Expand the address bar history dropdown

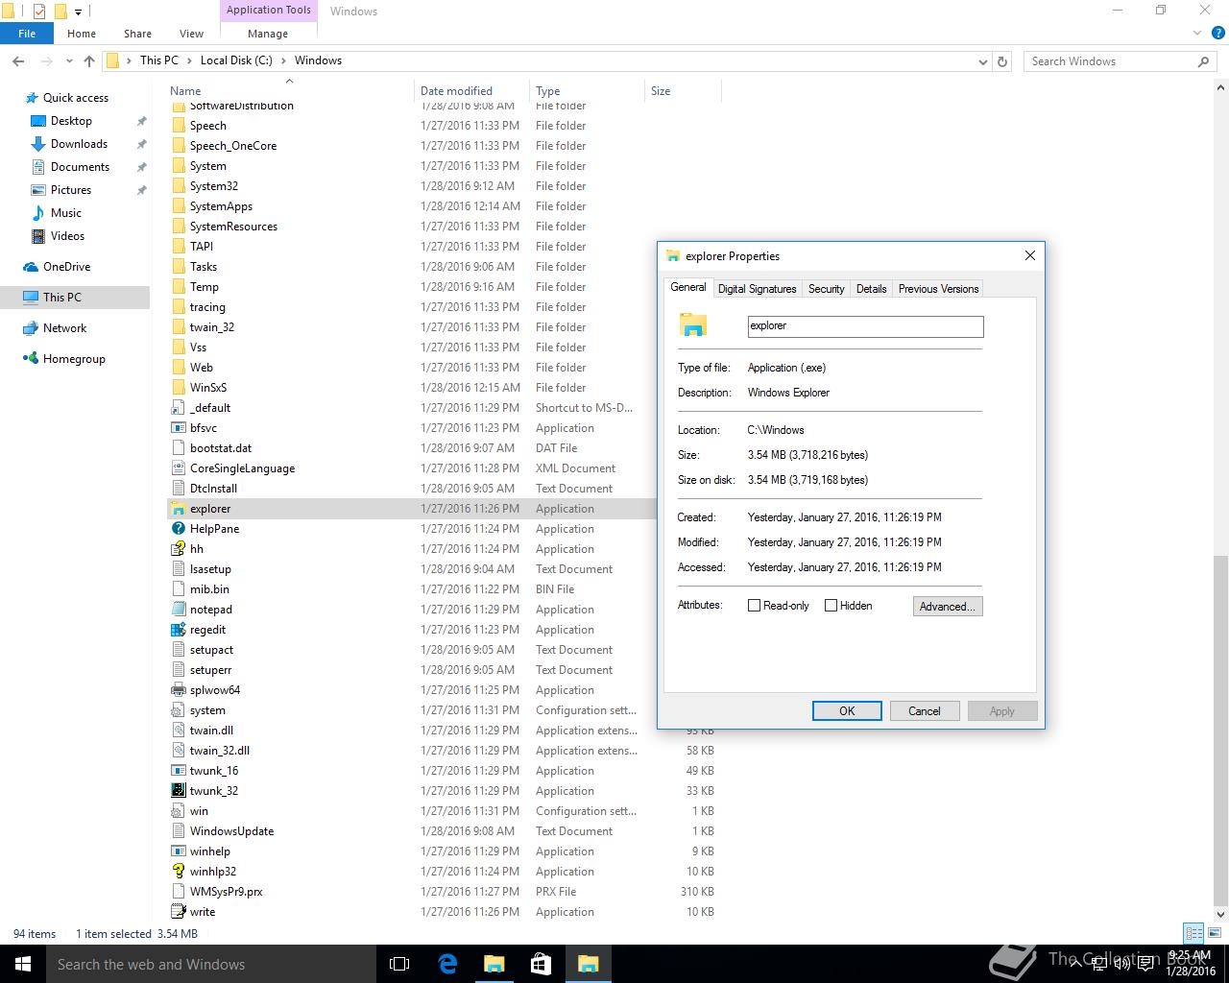coord(982,61)
